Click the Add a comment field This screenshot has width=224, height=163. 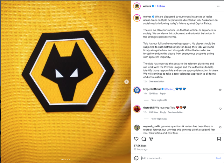coord(175,158)
